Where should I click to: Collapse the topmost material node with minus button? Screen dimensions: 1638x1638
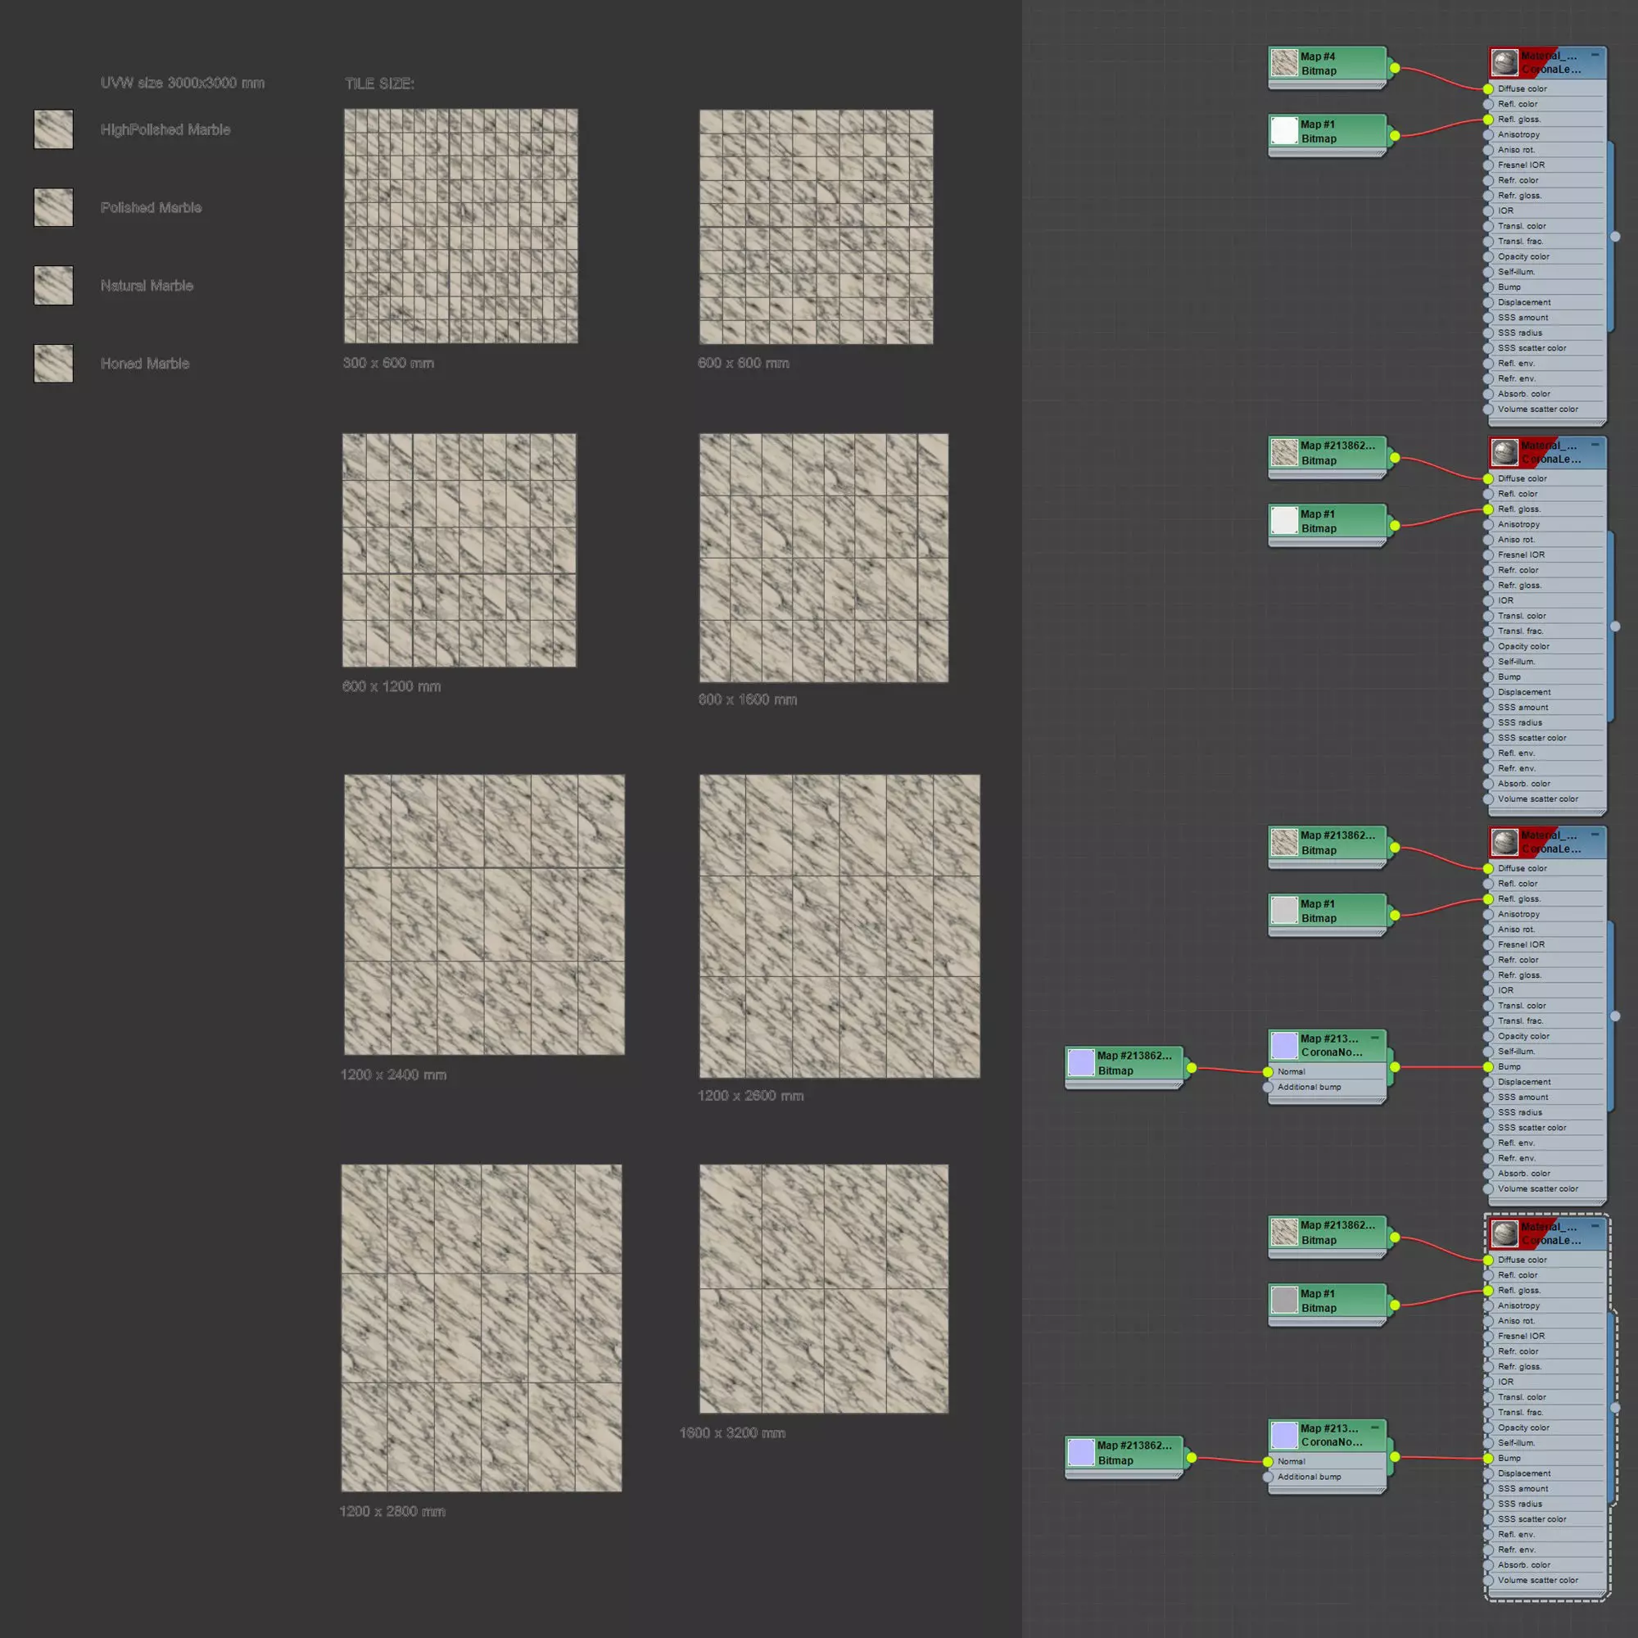pos(1595,55)
